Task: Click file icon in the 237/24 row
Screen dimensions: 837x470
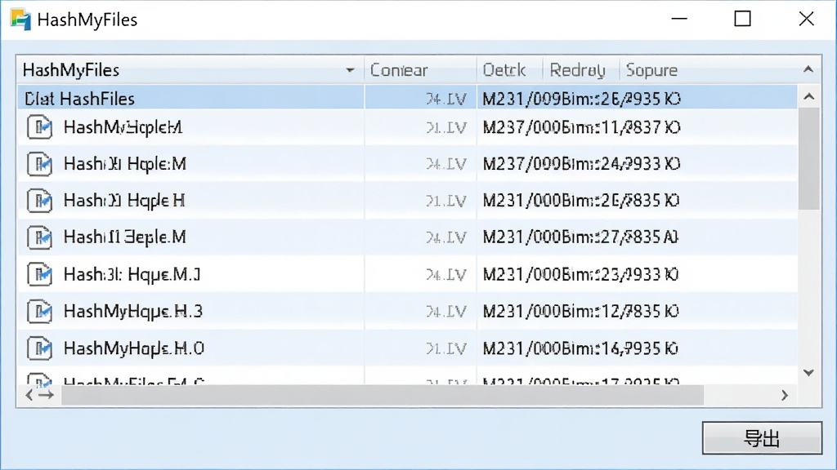Action: [x=39, y=163]
